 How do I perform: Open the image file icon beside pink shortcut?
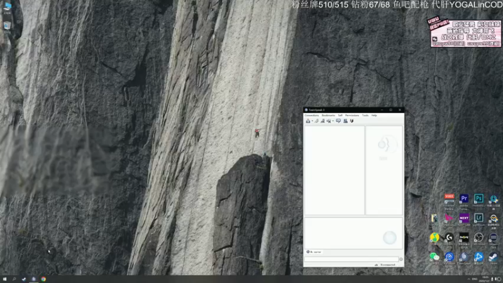[434, 219]
